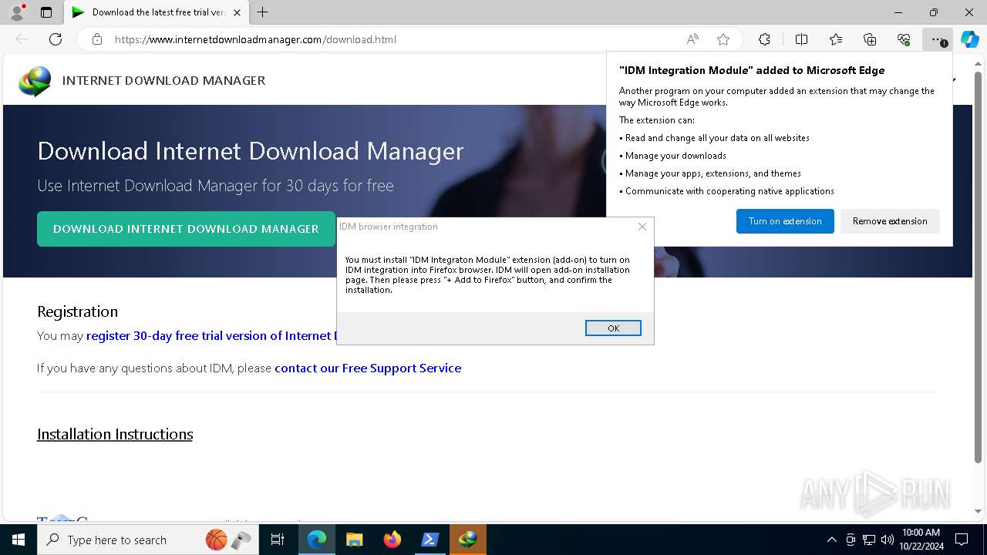This screenshot has height=555, width=987.
Task: Open register 30-day free trial version link
Action: coord(212,336)
